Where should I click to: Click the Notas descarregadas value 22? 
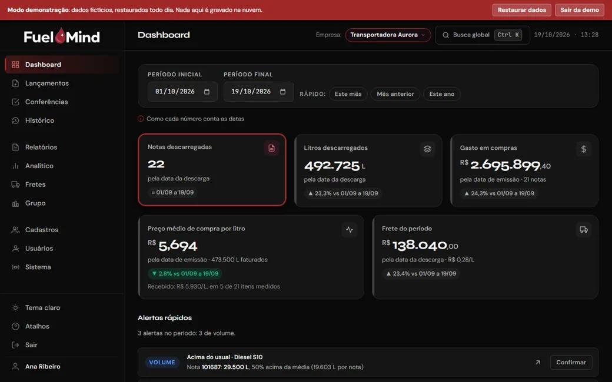point(156,164)
